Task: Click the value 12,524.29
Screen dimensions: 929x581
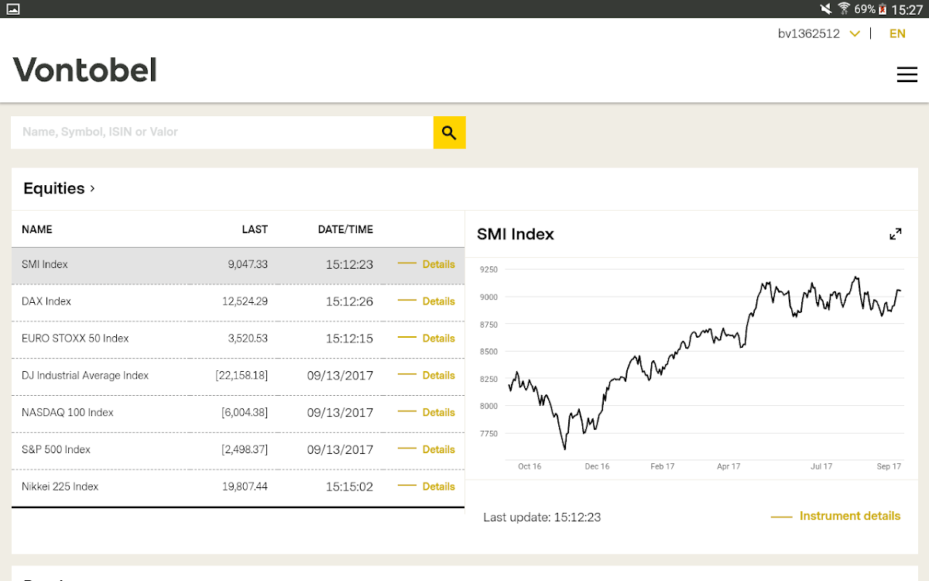Action: click(x=245, y=301)
